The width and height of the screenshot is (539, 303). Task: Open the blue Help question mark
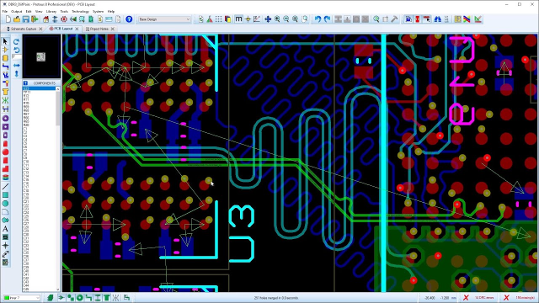(129, 19)
